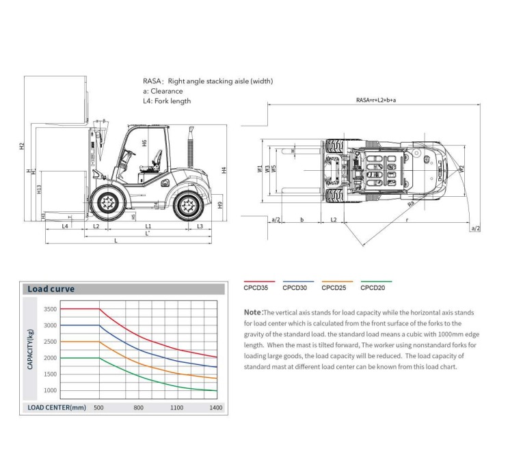Click the front wheel in the side-view drawing

point(107,202)
